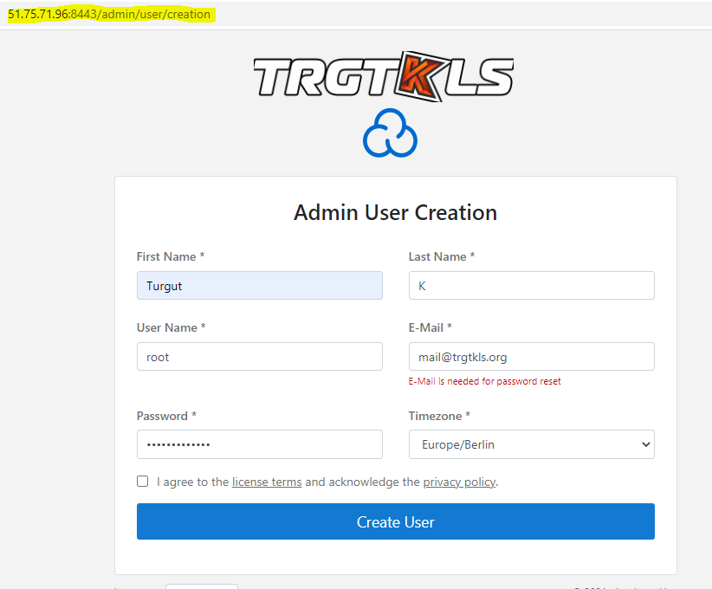Click the blue cloud icon
This screenshot has width=712, height=589.
[390, 133]
